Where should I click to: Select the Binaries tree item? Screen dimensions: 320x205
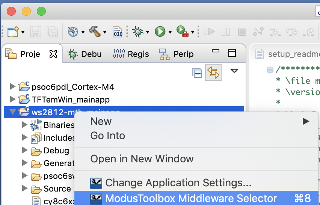coord(59,125)
